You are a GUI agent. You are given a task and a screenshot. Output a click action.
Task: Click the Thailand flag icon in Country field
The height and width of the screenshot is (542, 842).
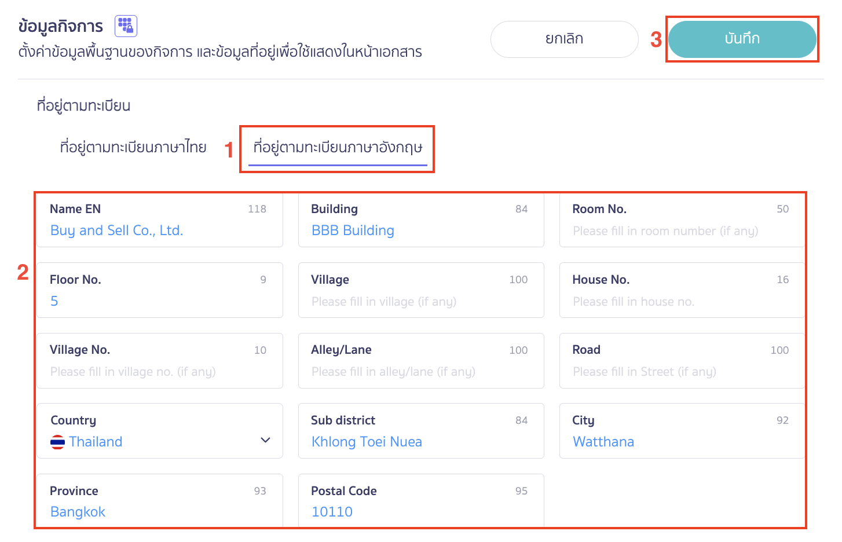click(x=57, y=441)
